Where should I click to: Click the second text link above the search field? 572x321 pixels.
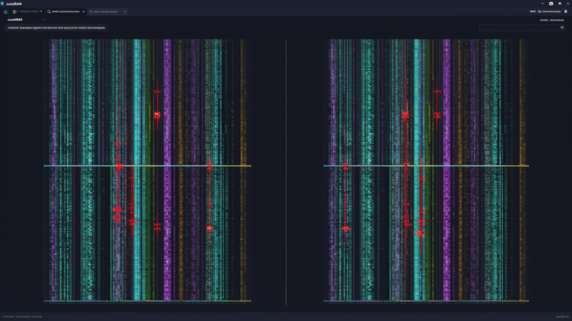click(x=557, y=20)
